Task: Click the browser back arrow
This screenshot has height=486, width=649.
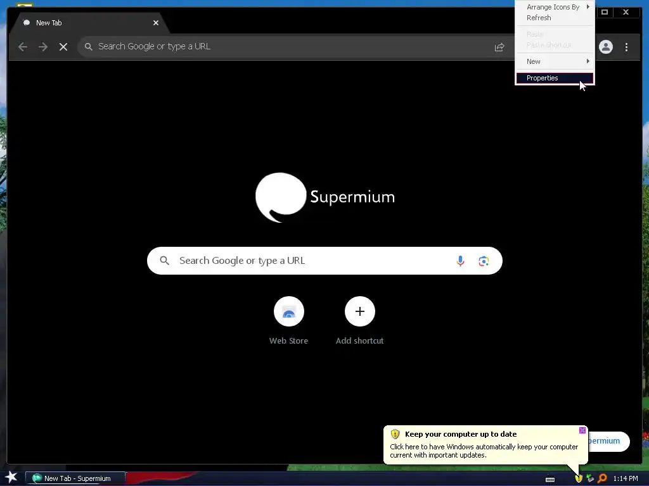Action: coord(23,47)
